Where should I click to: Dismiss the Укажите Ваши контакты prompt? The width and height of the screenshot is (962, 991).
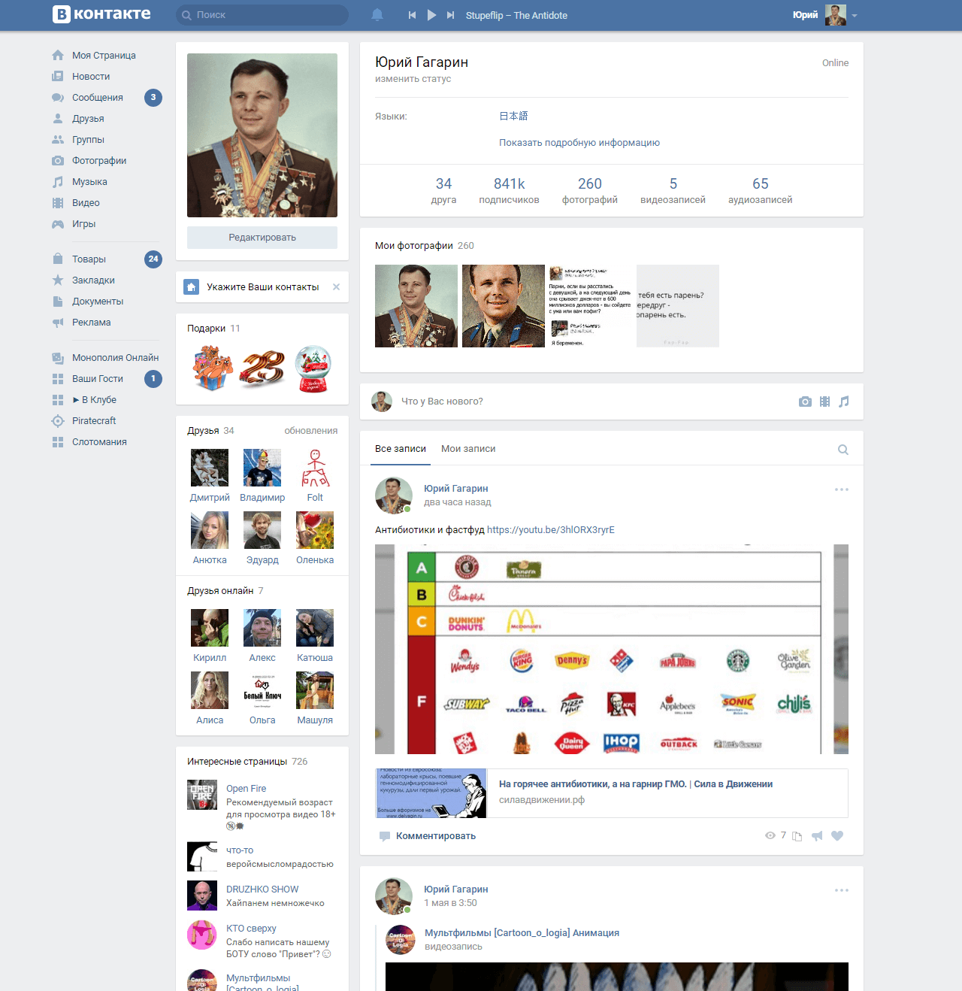pos(336,287)
